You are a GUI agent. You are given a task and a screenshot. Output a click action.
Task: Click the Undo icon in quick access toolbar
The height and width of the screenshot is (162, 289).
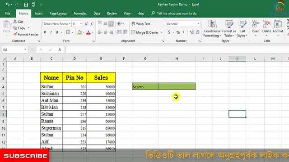(x=7, y=4)
